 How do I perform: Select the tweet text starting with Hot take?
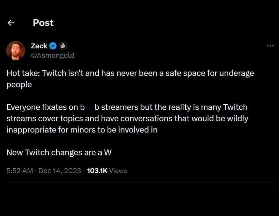130,79
